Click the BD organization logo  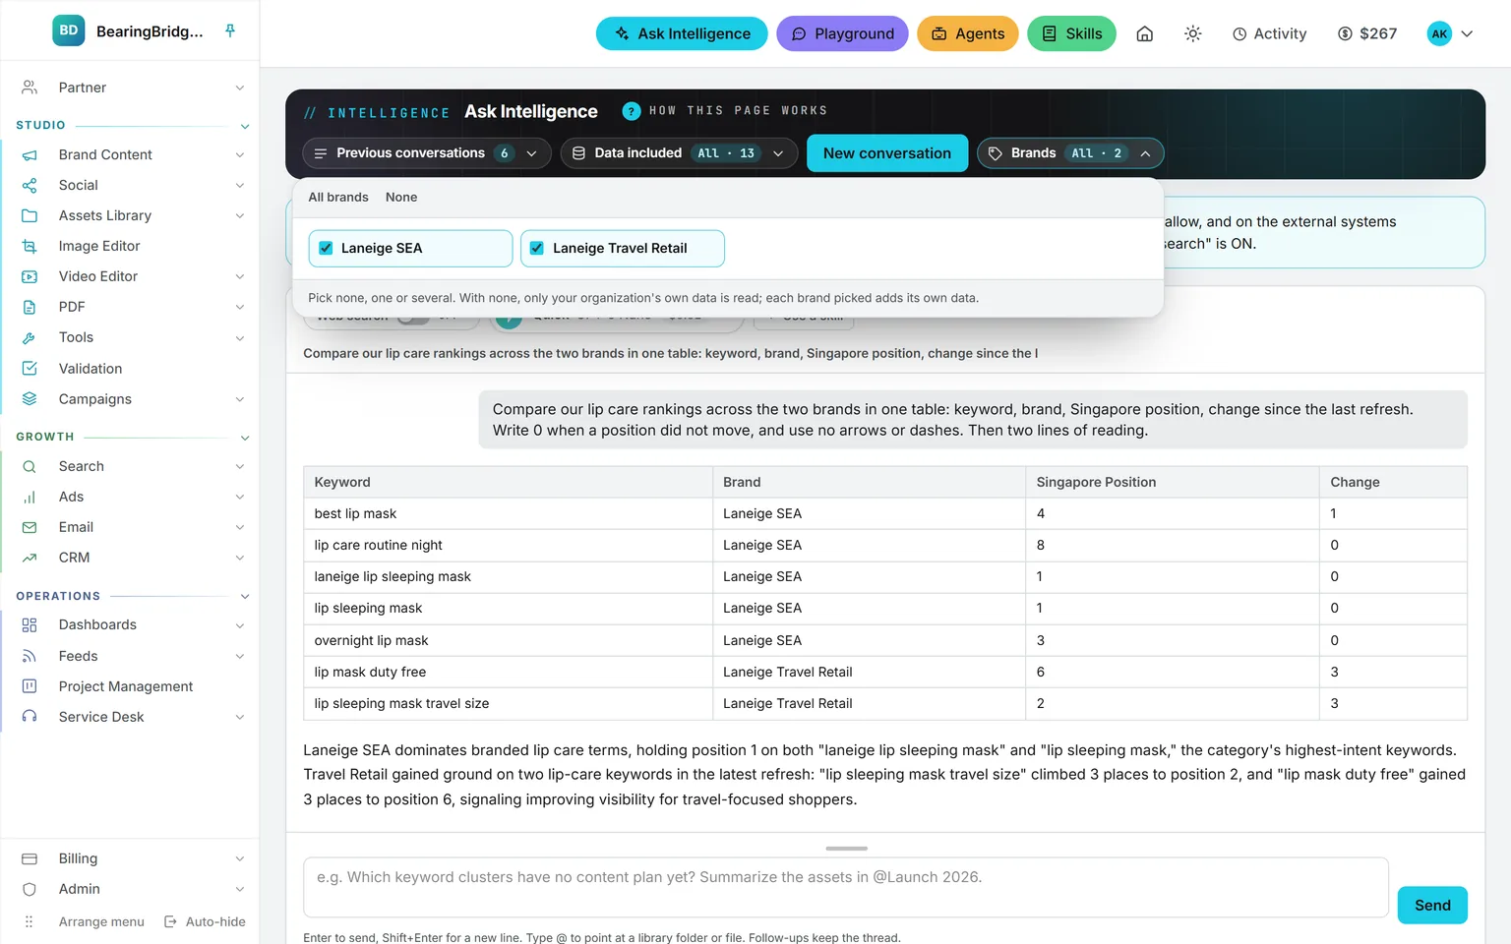tap(69, 30)
